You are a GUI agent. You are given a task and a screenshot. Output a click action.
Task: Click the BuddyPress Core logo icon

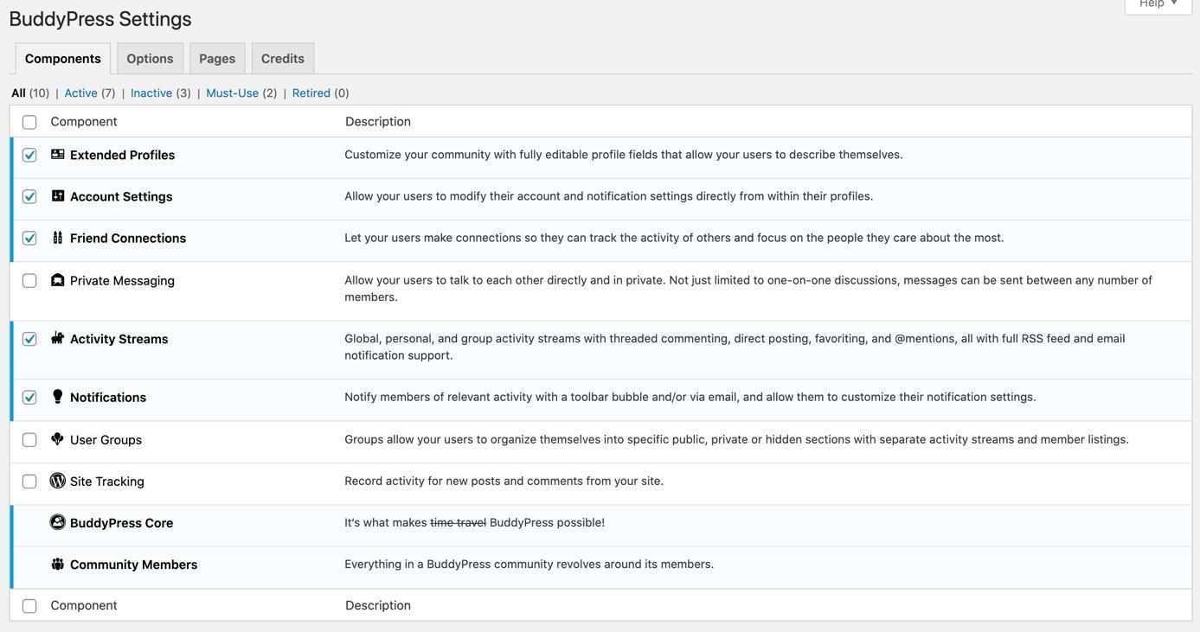58,522
